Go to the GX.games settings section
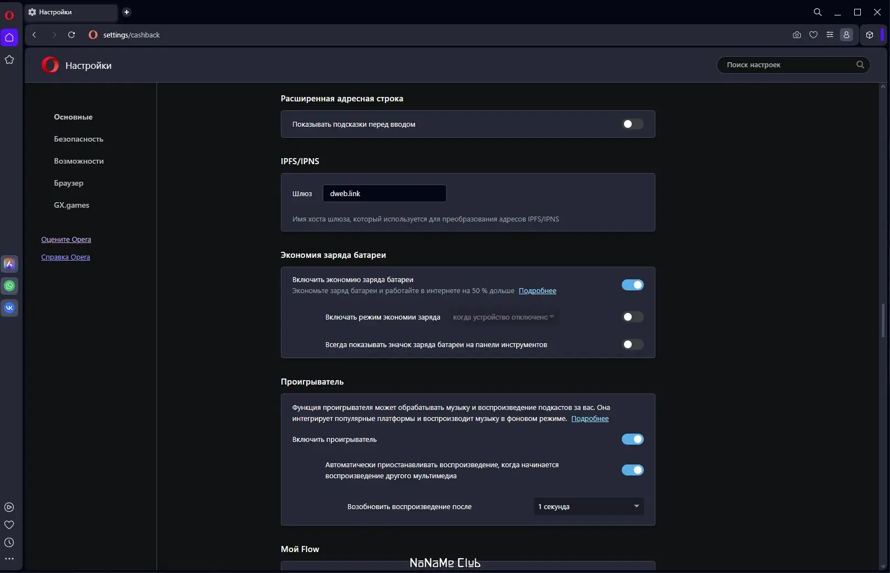The height and width of the screenshot is (573, 890). (x=72, y=205)
